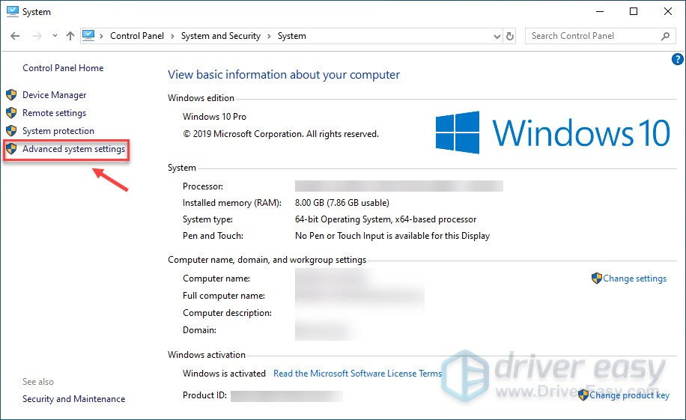
Task: Click the computer icon in address bar
Action: click(88, 35)
